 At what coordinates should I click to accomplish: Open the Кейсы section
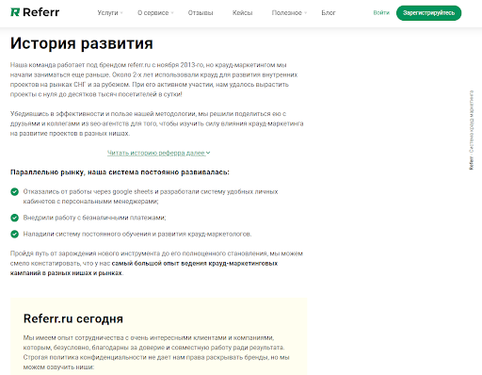point(242,13)
